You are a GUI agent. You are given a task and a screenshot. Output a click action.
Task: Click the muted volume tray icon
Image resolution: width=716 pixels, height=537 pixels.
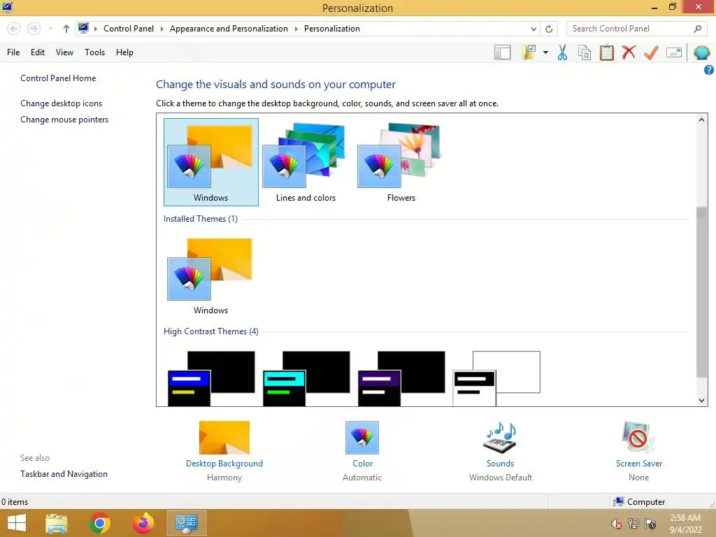pyautogui.click(x=616, y=524)
